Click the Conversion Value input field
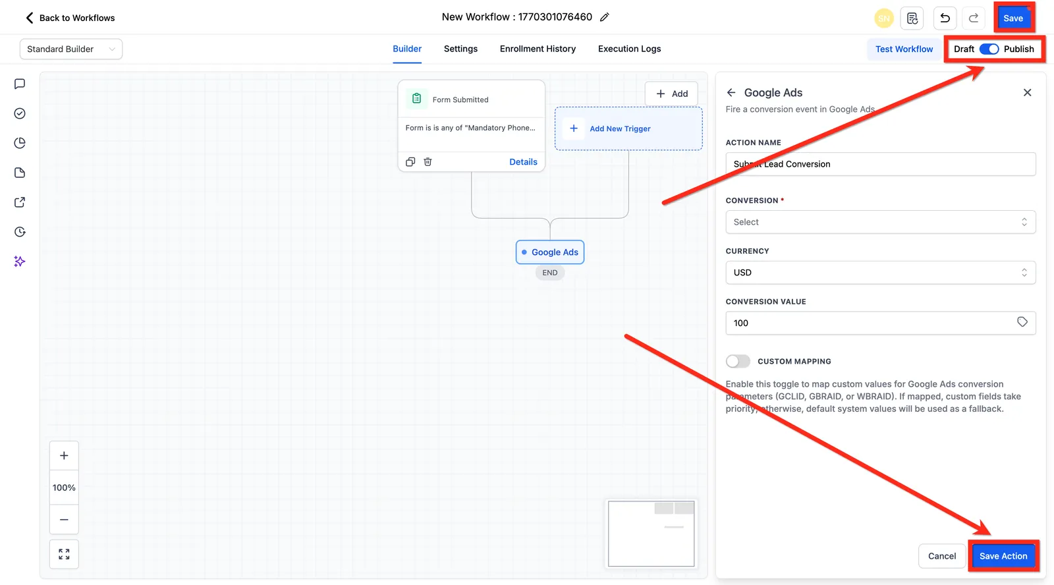 [x=880, y=323]
